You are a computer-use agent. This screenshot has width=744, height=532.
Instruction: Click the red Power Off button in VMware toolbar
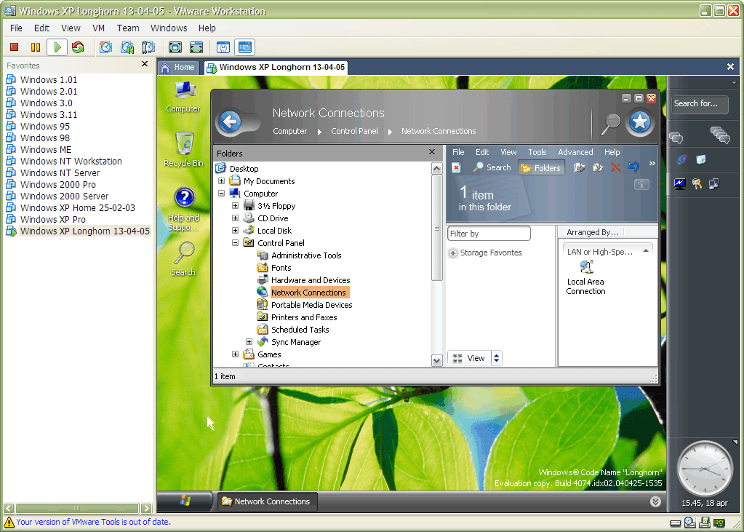(x=15, y=47)
